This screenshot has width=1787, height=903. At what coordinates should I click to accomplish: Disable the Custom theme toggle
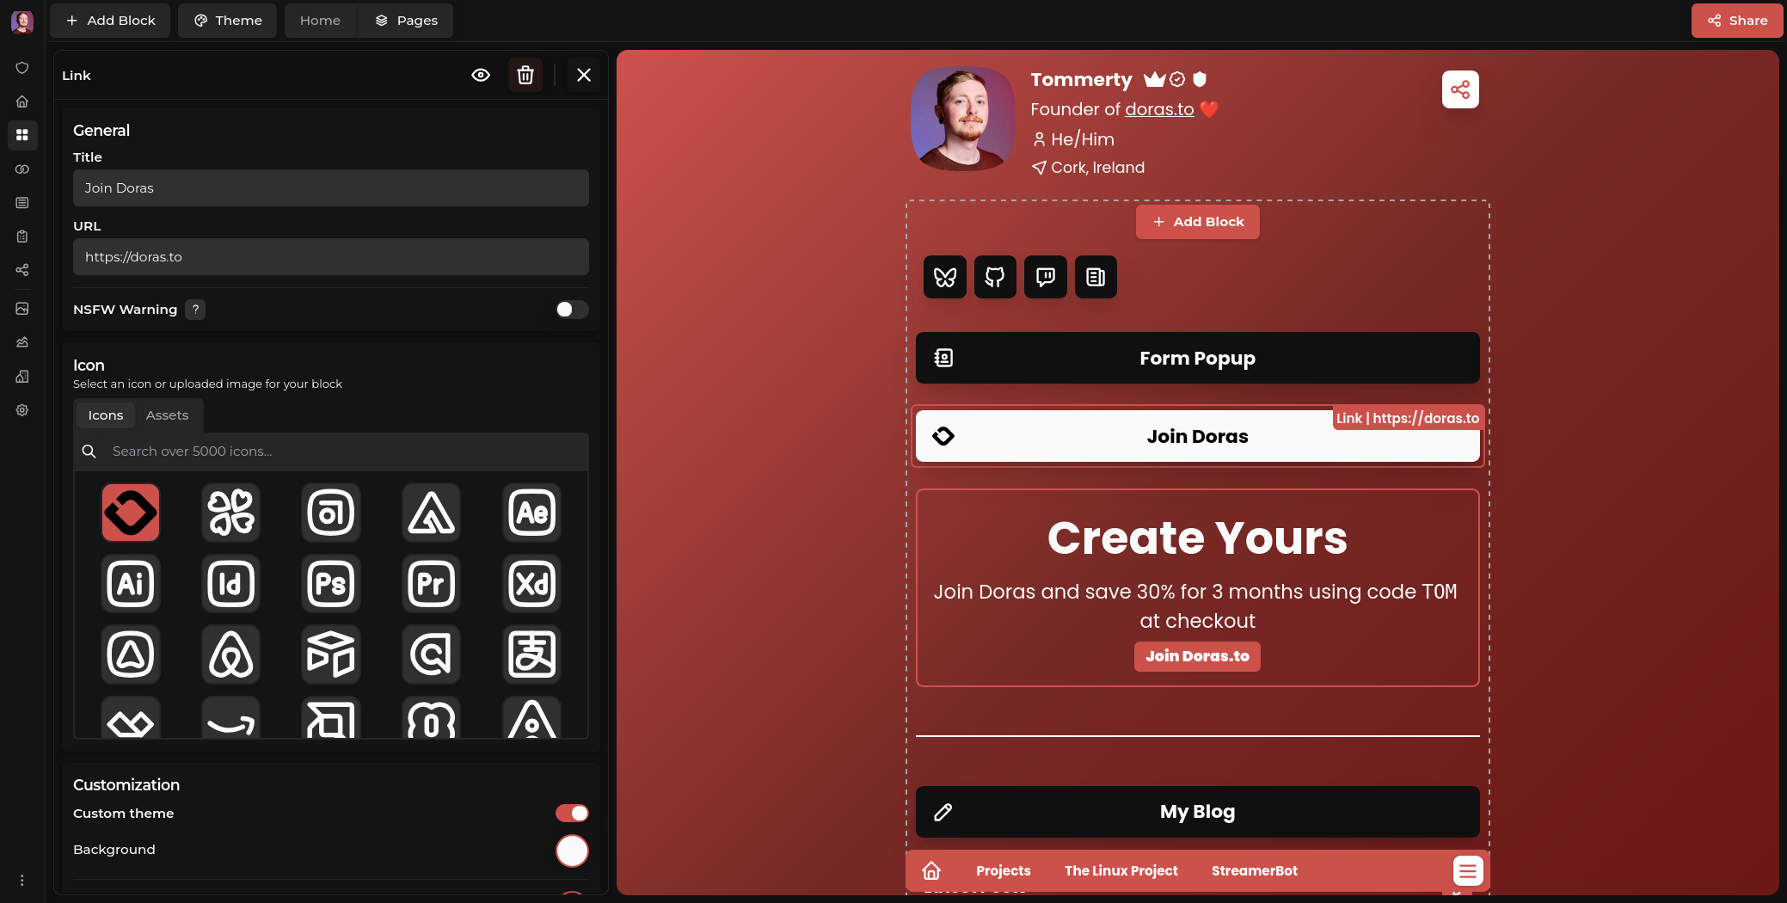(x=571, y=814)
